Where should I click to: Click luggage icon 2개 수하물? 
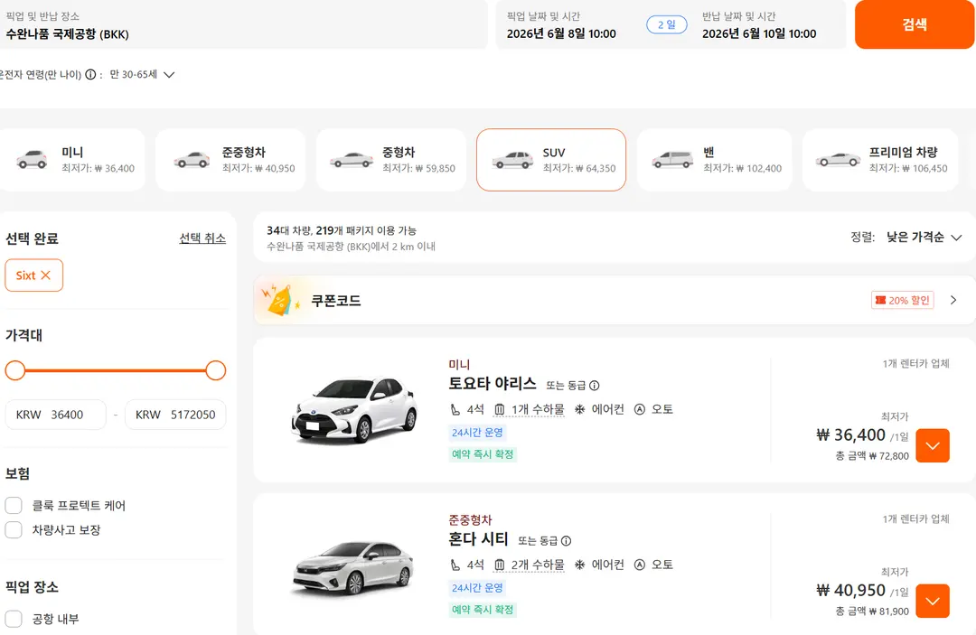[499, 565]
